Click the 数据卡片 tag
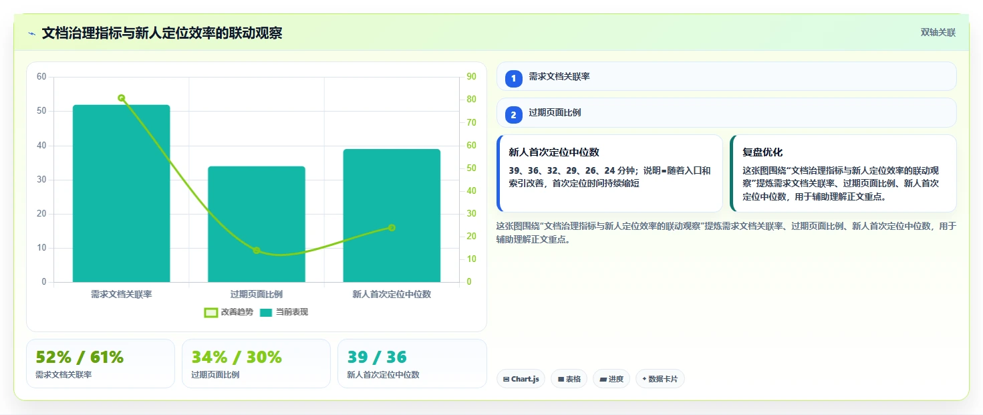This screenshot has height=415, width=983. (x=660, y=379)
